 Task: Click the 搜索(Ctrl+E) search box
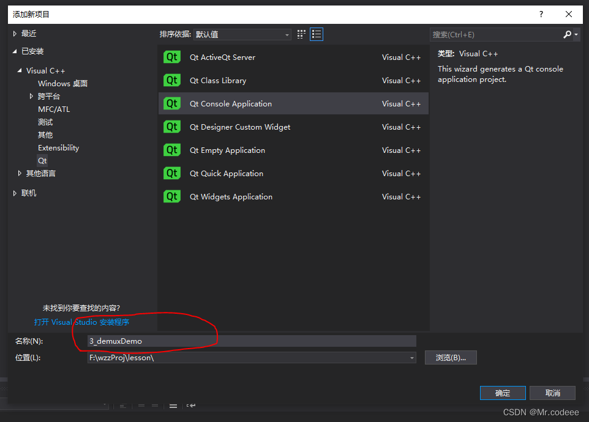(496, 34)
